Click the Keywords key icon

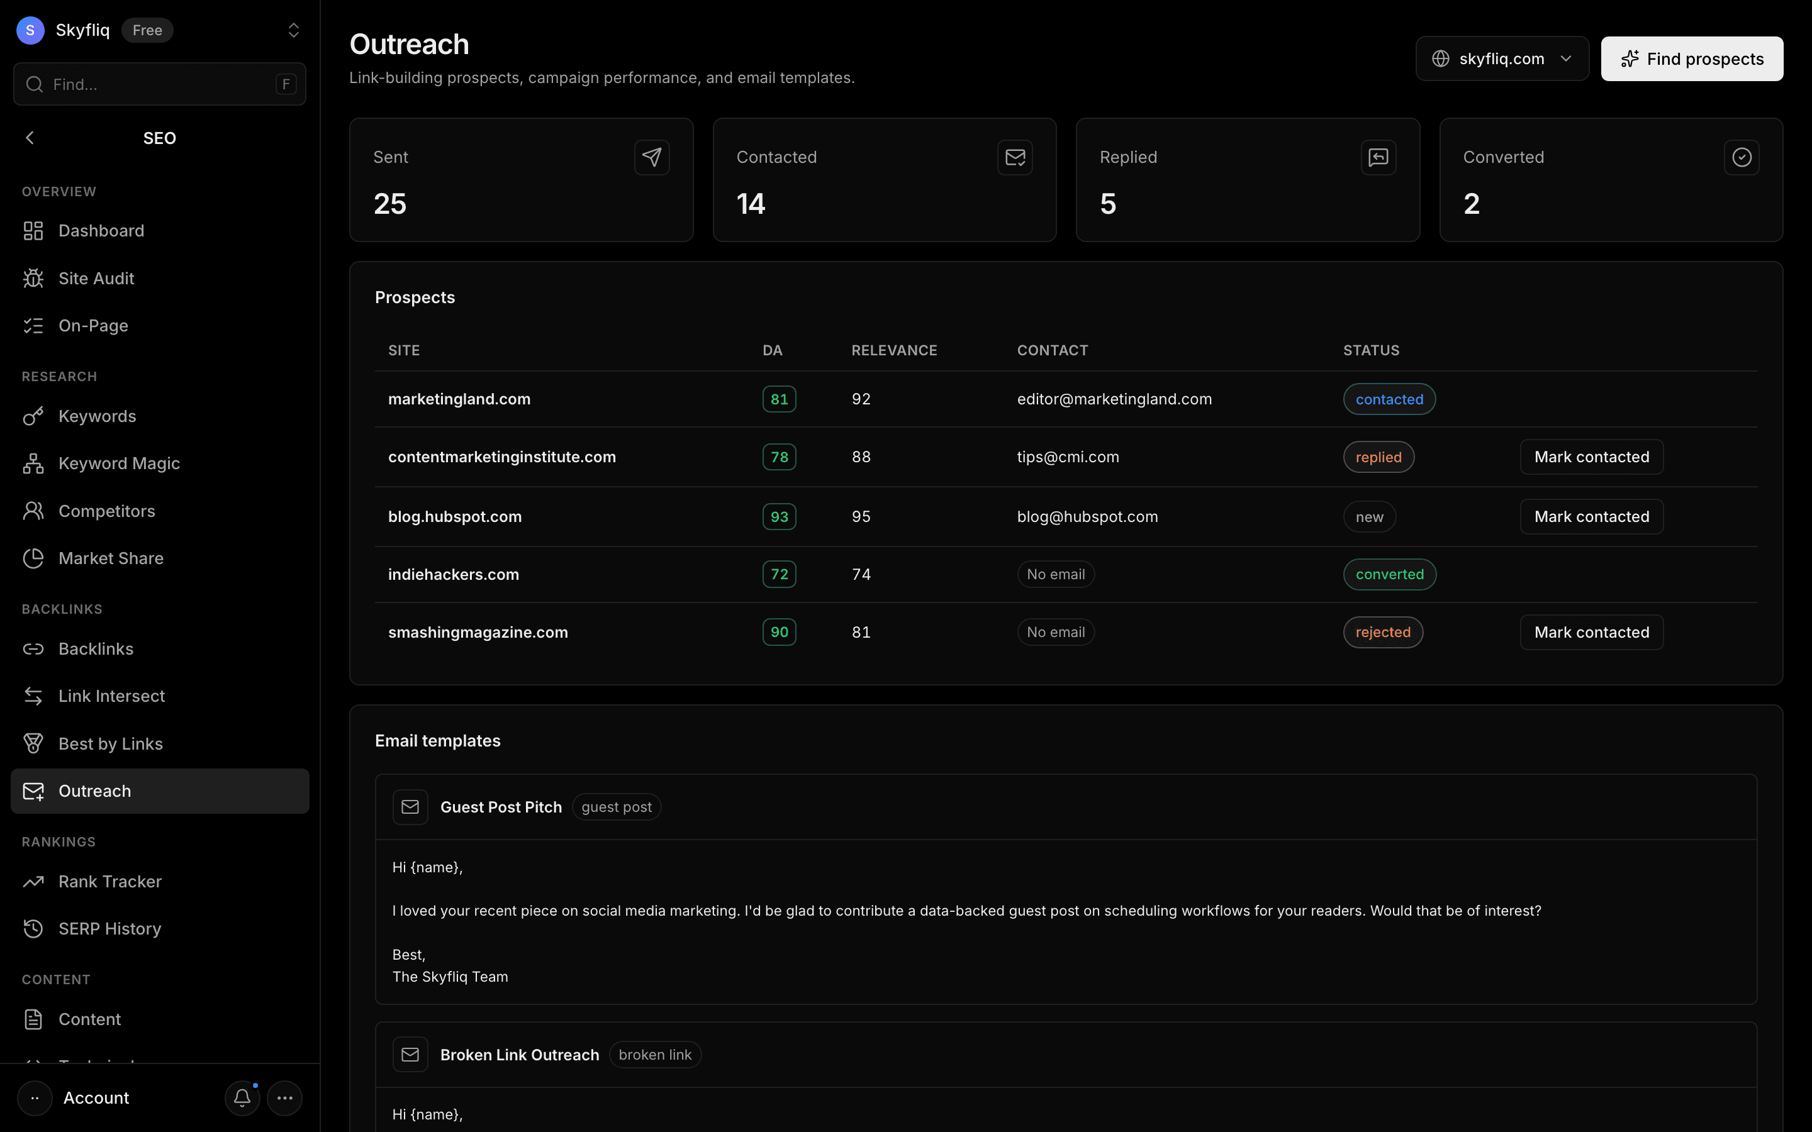coord(33,416)
